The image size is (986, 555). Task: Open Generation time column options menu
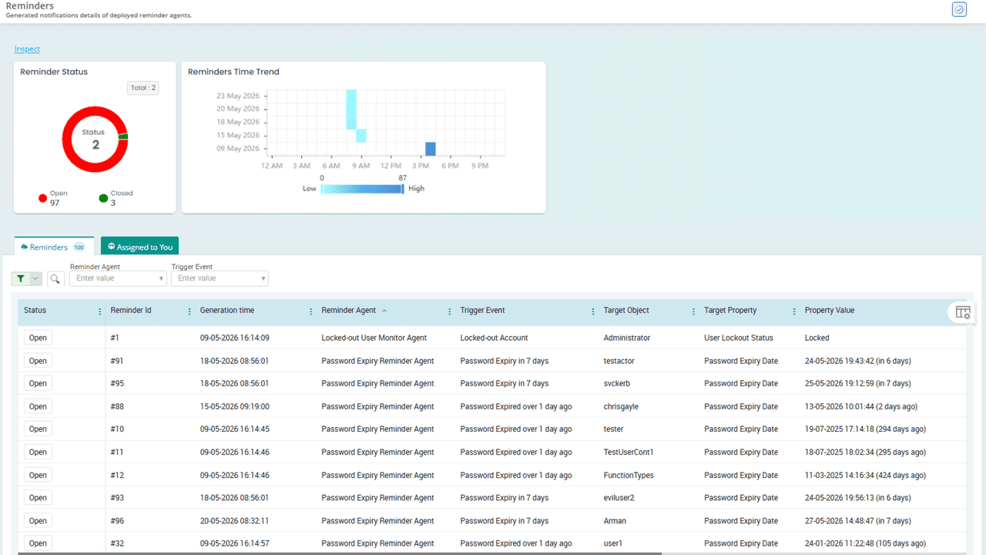click(311, 311)
